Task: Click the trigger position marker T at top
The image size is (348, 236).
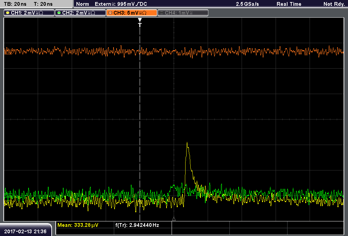Action: (140, 23)
